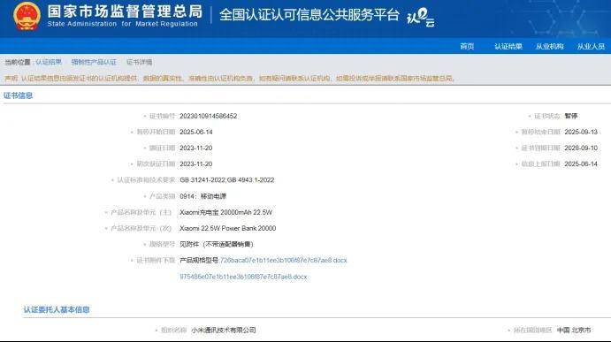Download attachment 726baca07e1b11ee3b106f87e7c87ae8.docx
Viewport: 611px width, 342px height.
(x=283, y=260)
